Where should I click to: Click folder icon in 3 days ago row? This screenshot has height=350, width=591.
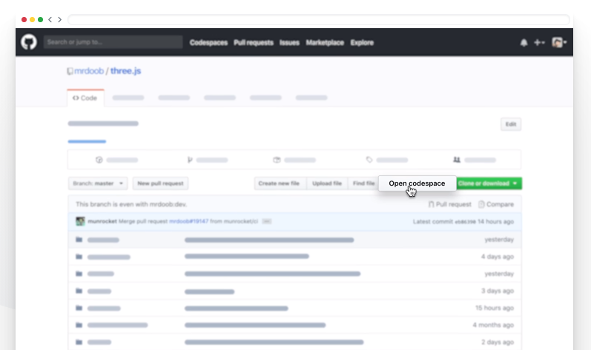79,291
